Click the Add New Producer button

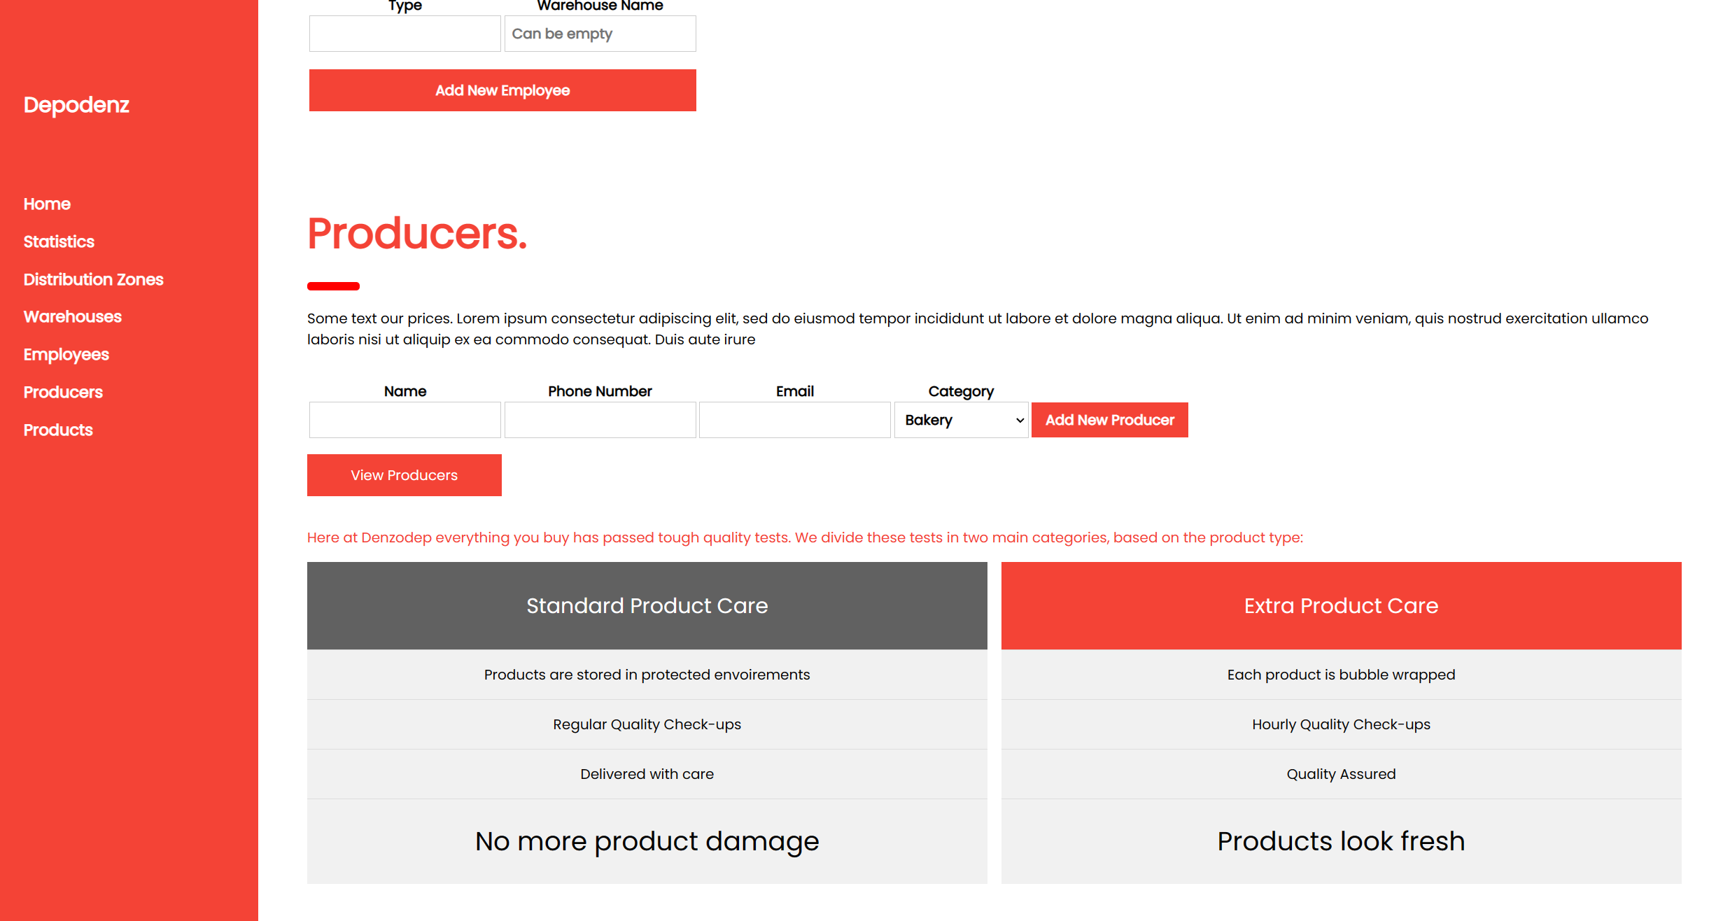pyautogui.click(x=1109, y=419)
